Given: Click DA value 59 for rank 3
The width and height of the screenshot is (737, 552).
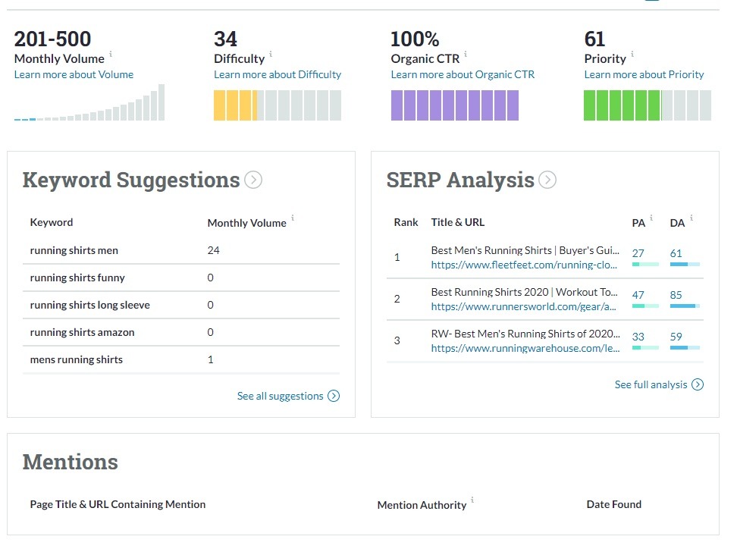Looking at the screenshot, I should pyautogui.click(x=676, y=337).
